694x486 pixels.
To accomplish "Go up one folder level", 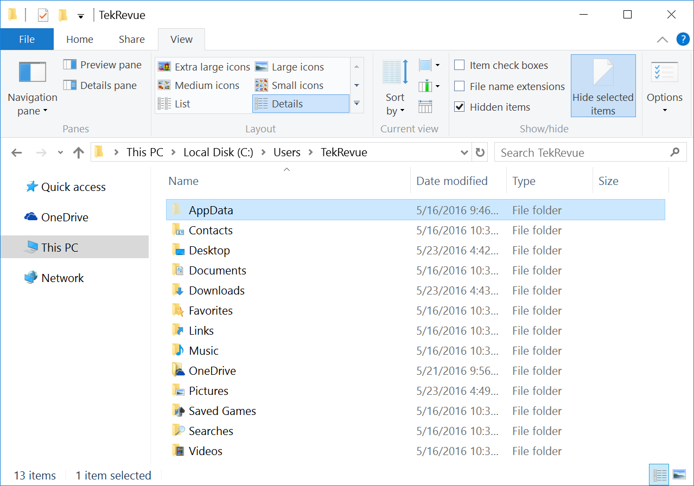I will 79,152.
